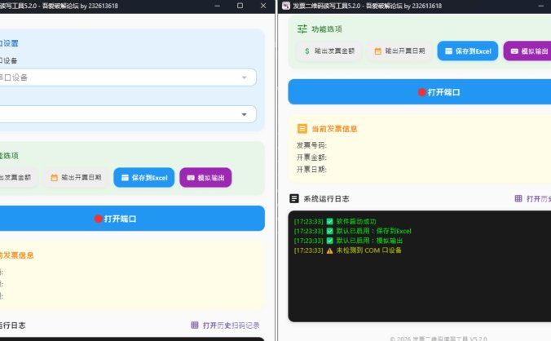Screen dimensions: 551x341
Task: Click the calendar icon on left window's 输出开票日期
Action: point(54,178)
